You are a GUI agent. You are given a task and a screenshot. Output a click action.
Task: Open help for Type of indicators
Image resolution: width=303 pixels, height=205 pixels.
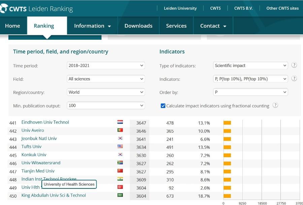[x=294, y=65]
